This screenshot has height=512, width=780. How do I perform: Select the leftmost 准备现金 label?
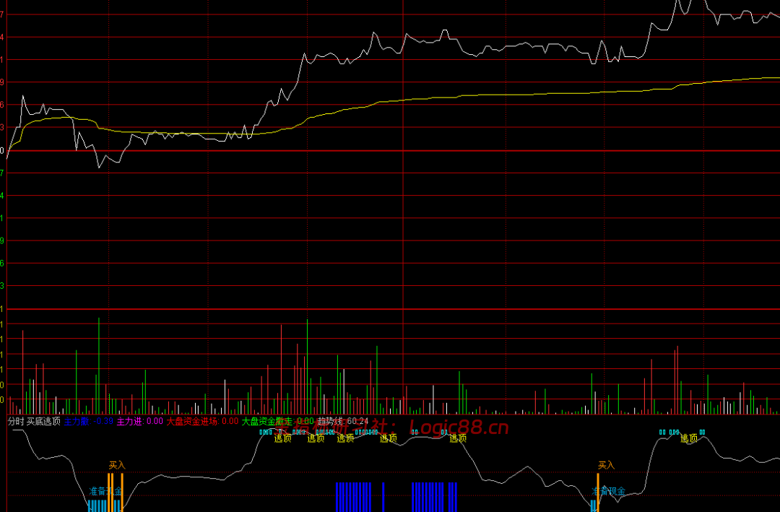[x=105, y=491]
